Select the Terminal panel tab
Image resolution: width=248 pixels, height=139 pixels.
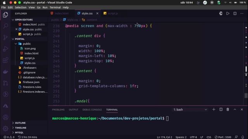coord(112,110)
